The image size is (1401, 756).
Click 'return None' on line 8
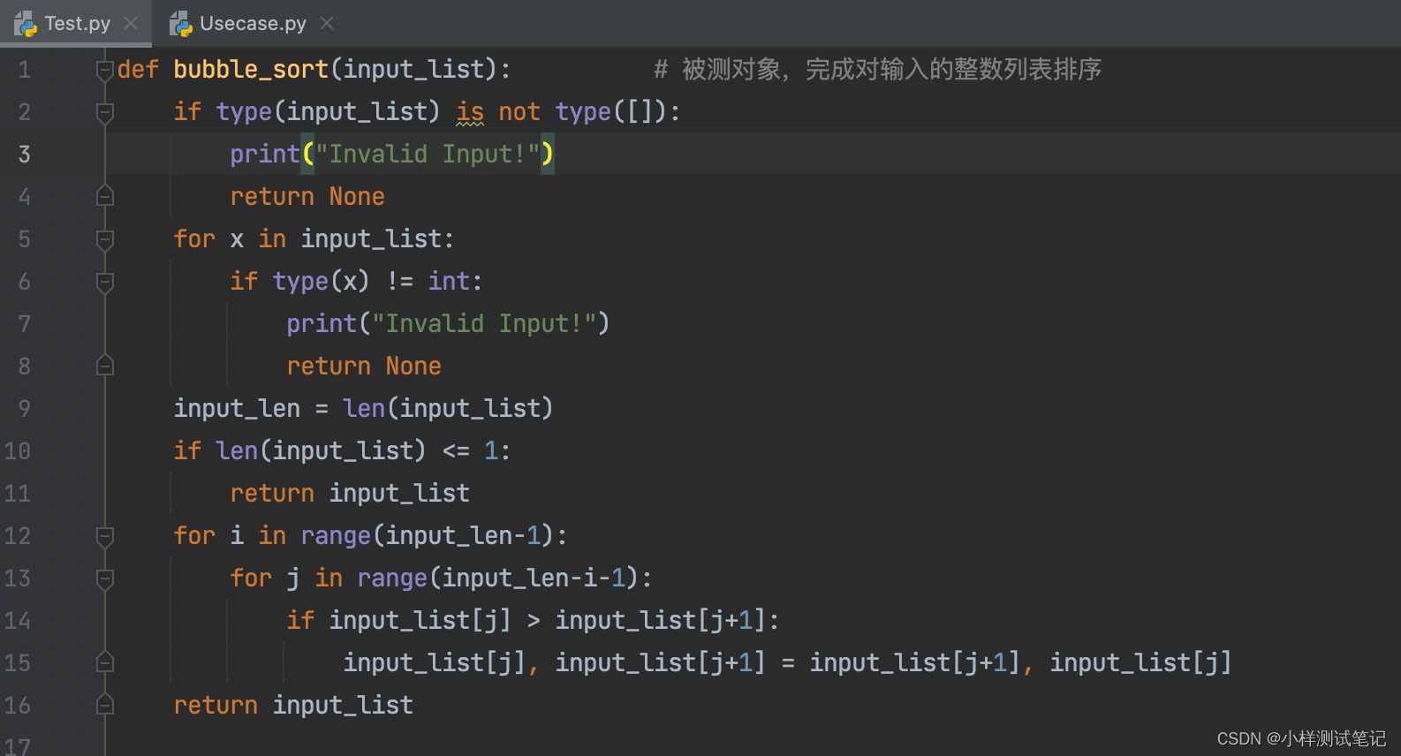(x=364, y=367)
